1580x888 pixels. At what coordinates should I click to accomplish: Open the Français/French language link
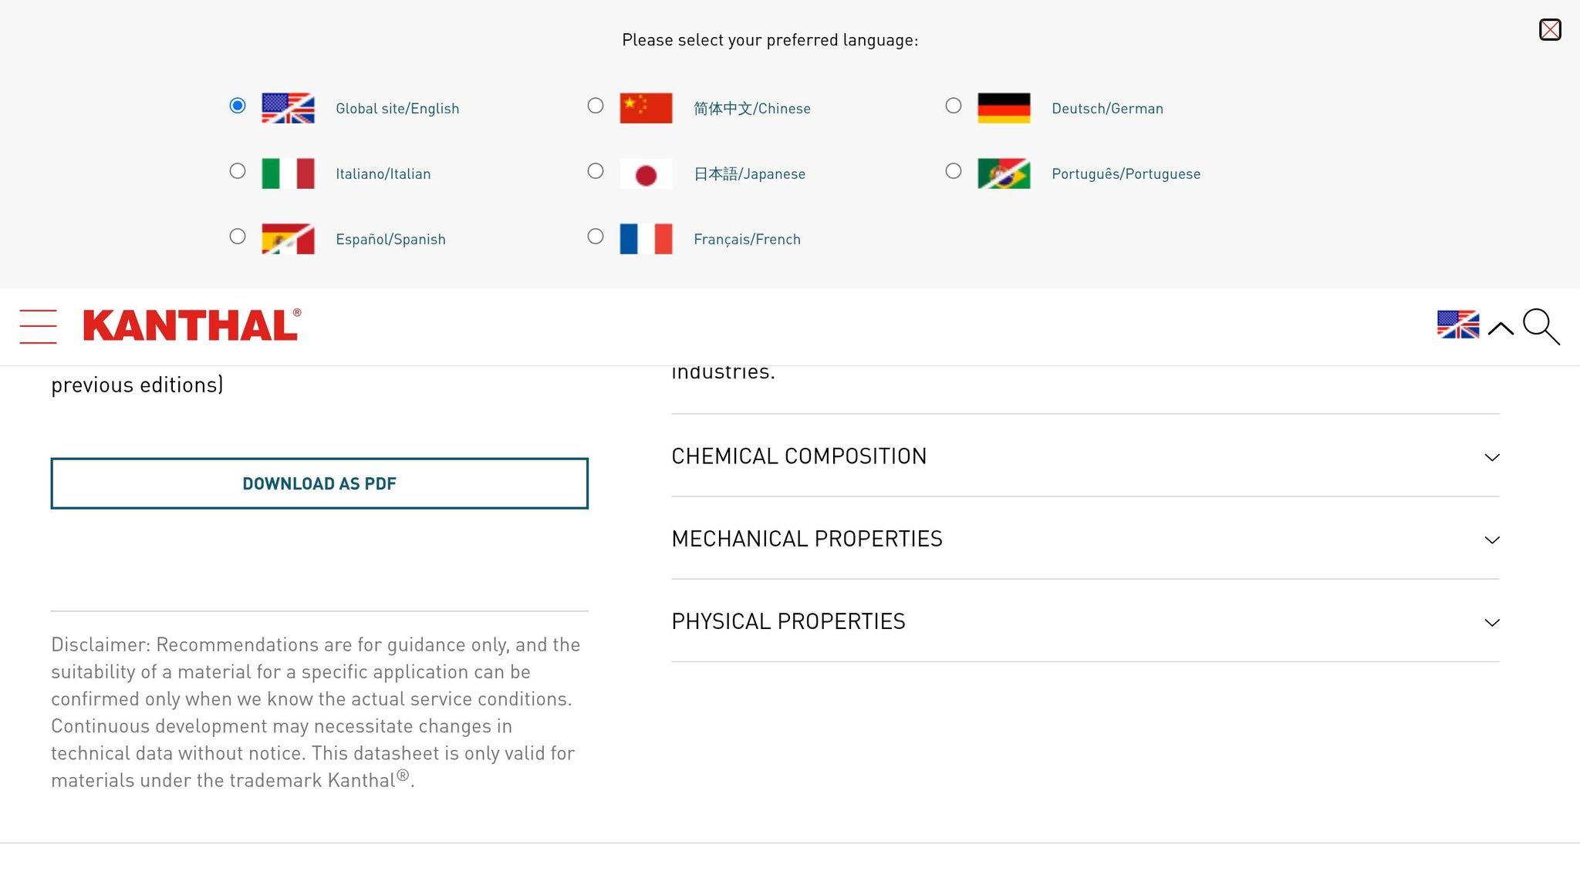747,240
